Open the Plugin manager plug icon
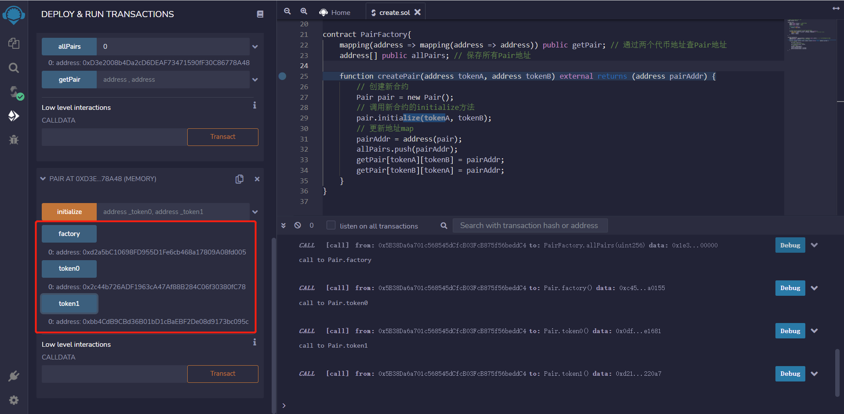Screen dimensions: 844x414 (x=14, y=376)
